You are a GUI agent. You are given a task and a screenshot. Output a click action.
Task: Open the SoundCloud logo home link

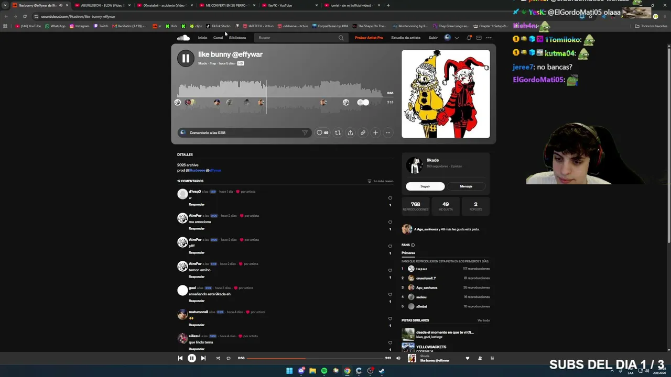coord(183,38)
